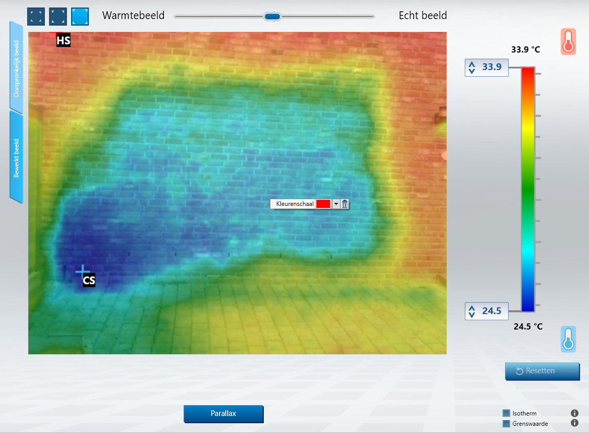Enable the Grenswaarde checkbox

(506, 424)
